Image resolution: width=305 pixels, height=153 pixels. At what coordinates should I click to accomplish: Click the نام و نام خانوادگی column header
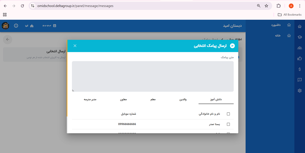click(209, 114)
